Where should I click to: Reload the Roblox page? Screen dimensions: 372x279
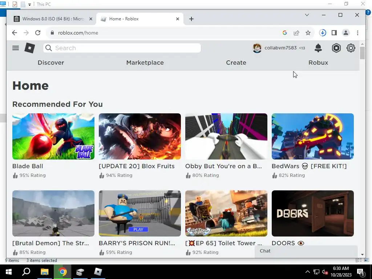click(x=38, y=33)
